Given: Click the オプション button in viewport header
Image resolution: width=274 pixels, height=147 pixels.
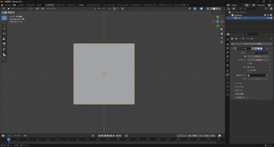Looking at the screenshot, I should point(218,13).
